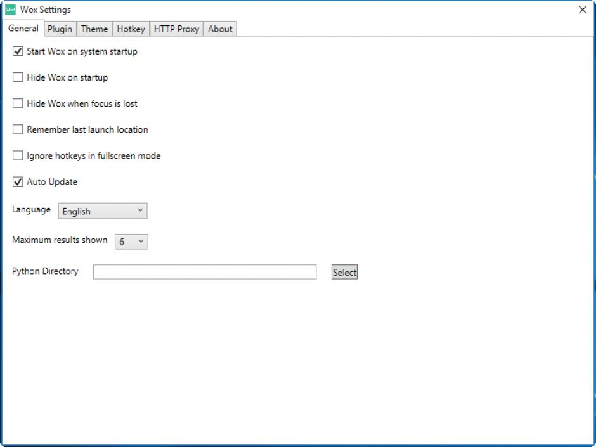Go to the About tab
The width and height of the screenshot is (596, 447).
point(220,29)
